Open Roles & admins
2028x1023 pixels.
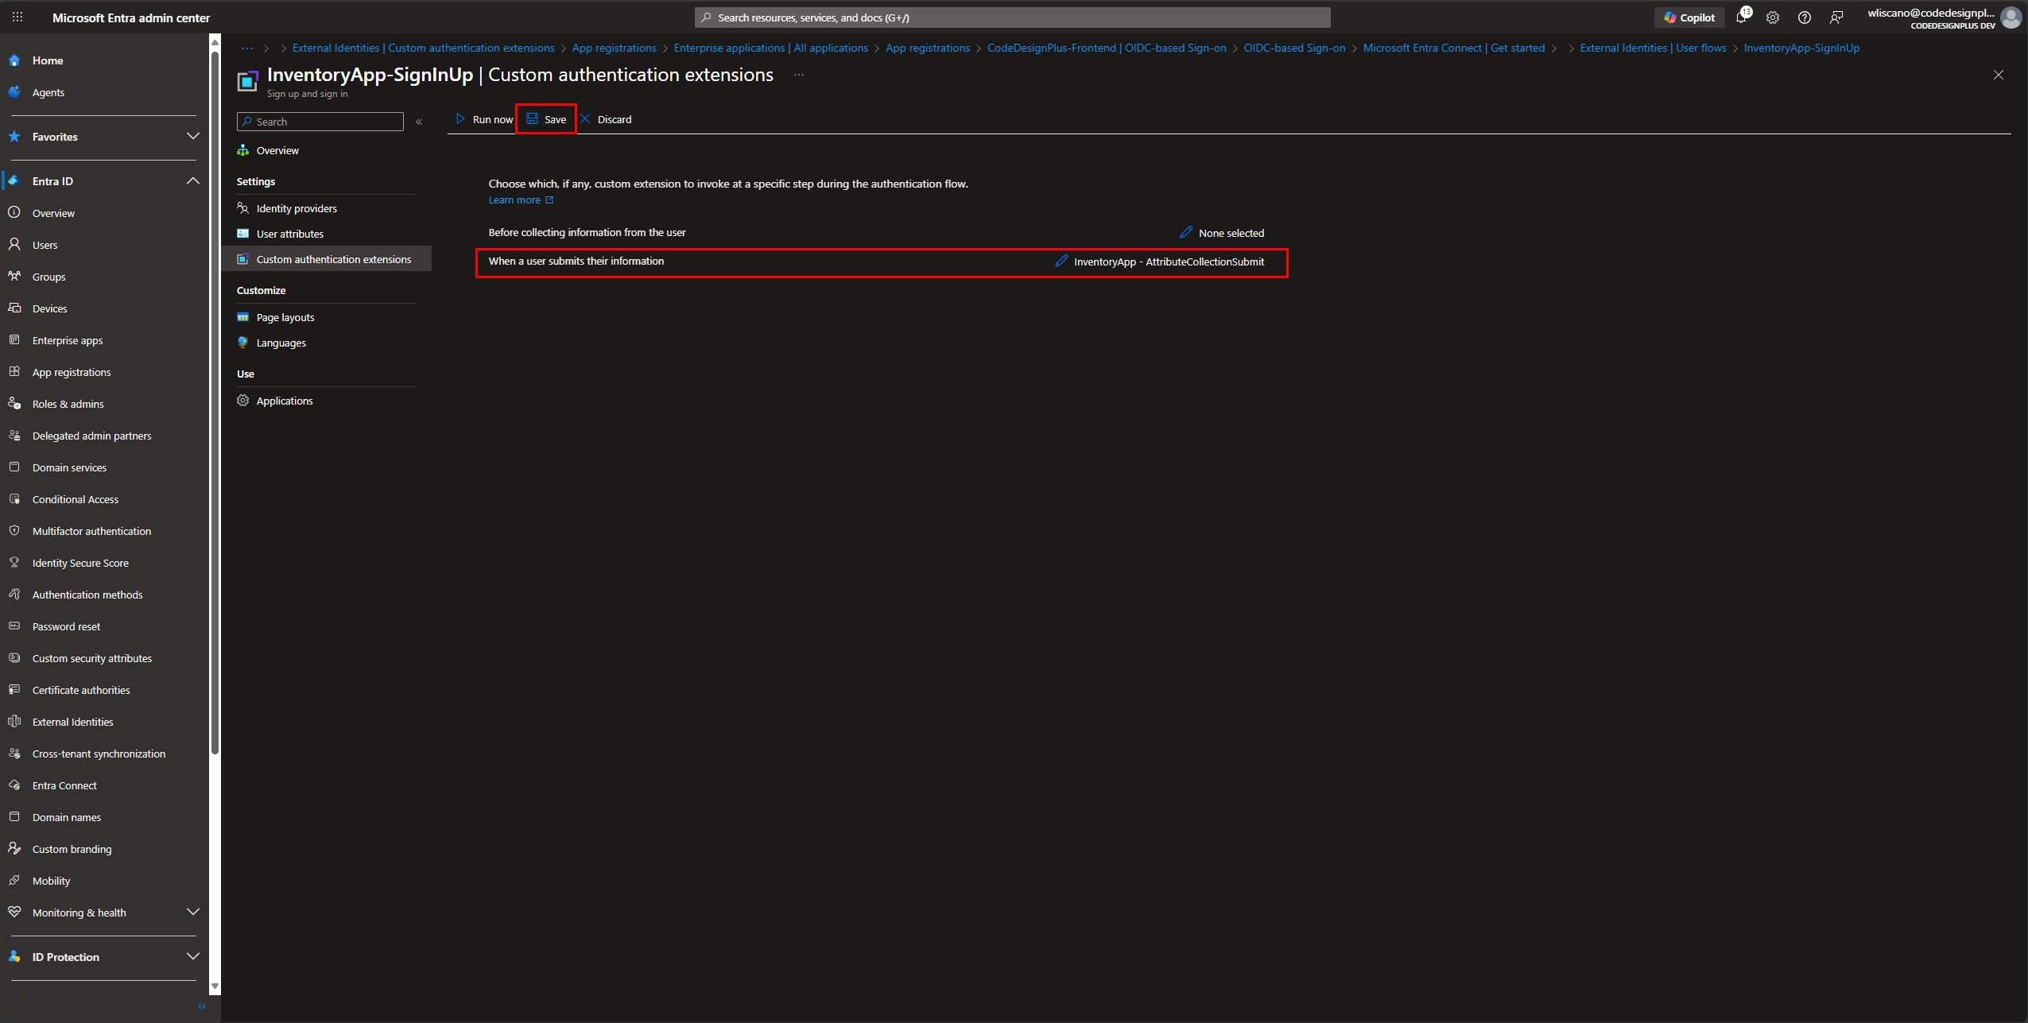tap(68, 404)
